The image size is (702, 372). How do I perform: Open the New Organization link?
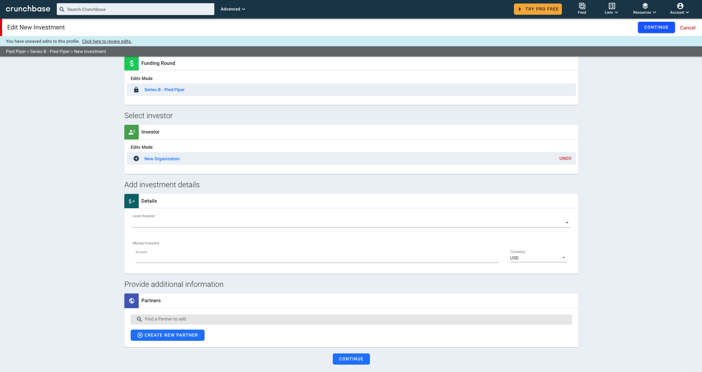[162, 159]
